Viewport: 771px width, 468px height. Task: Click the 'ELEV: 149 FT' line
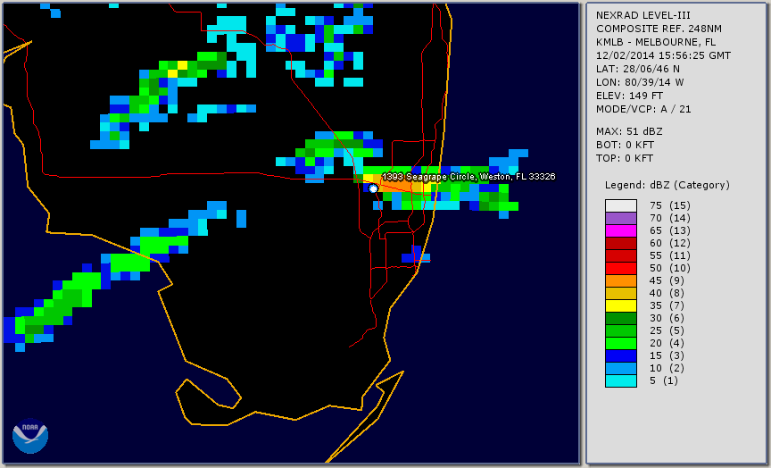click(629, 96)
